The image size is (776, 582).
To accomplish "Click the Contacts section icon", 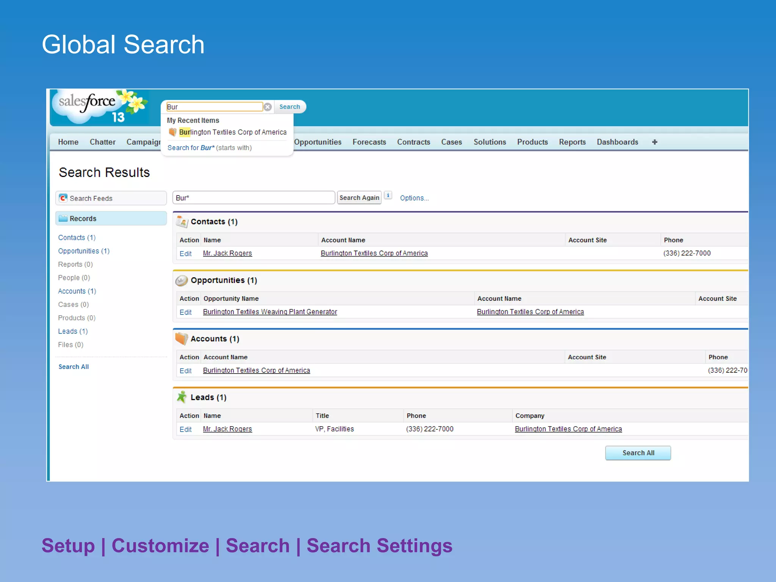I will (x=182, y=222).
